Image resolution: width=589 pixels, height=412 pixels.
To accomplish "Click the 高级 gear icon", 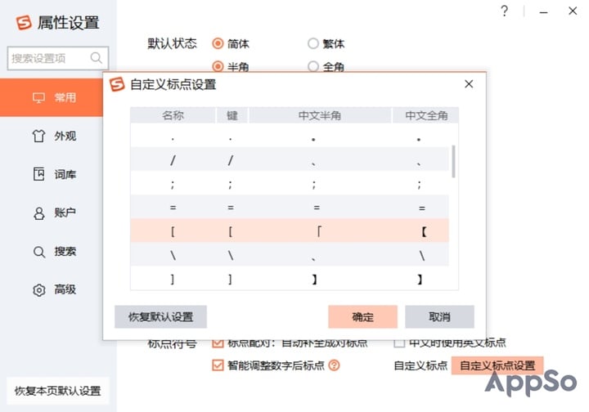I will pyautogui.click(x=38, y=289).
